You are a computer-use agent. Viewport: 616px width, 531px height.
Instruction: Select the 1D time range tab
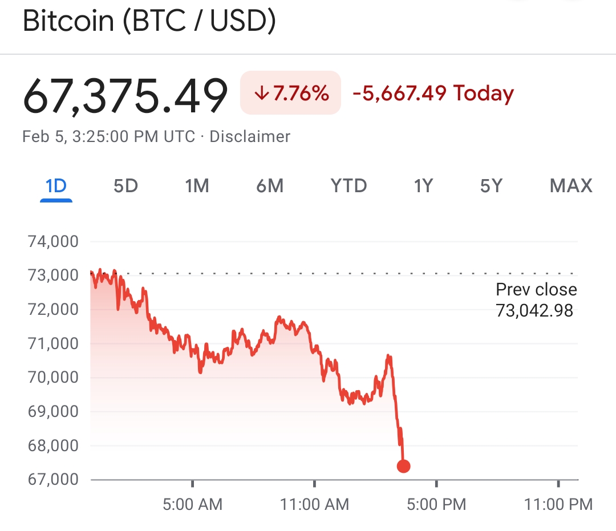pyautogui.click(x=56, y=186)
